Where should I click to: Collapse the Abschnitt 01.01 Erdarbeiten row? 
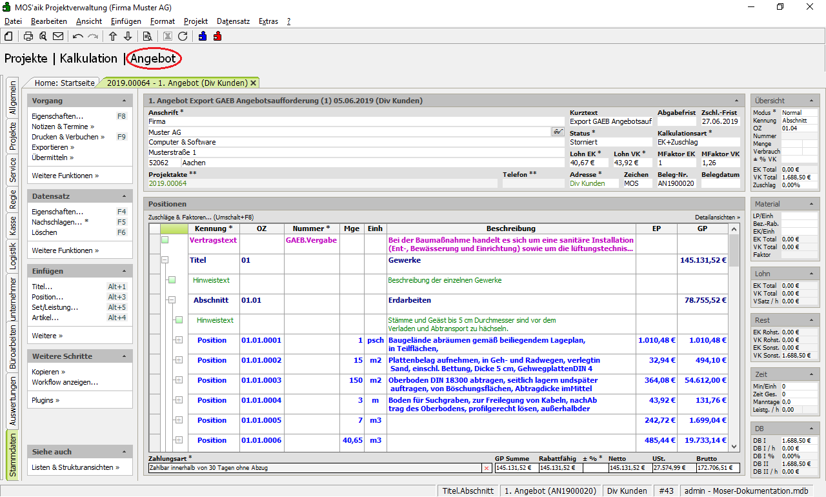172,300
